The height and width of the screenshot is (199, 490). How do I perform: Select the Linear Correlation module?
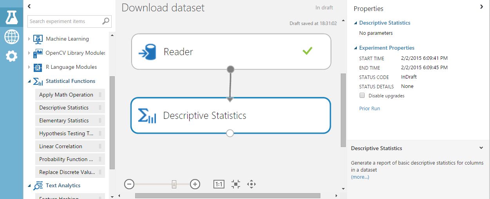(x=61, y=146)
